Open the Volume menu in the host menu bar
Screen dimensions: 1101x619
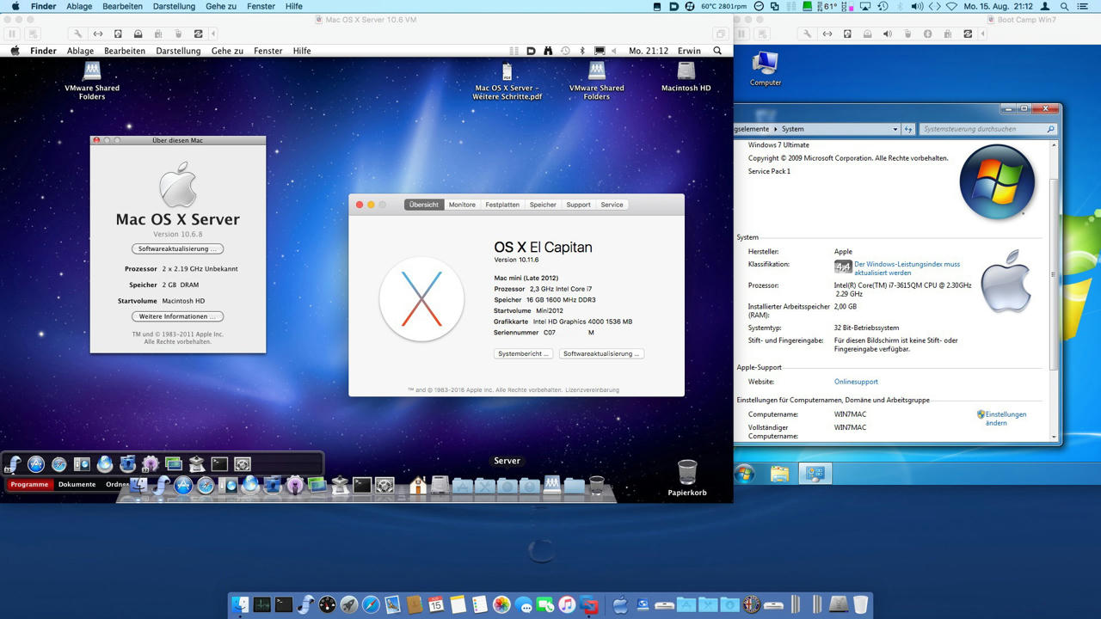pyautogui.click(x=916, y=6)
